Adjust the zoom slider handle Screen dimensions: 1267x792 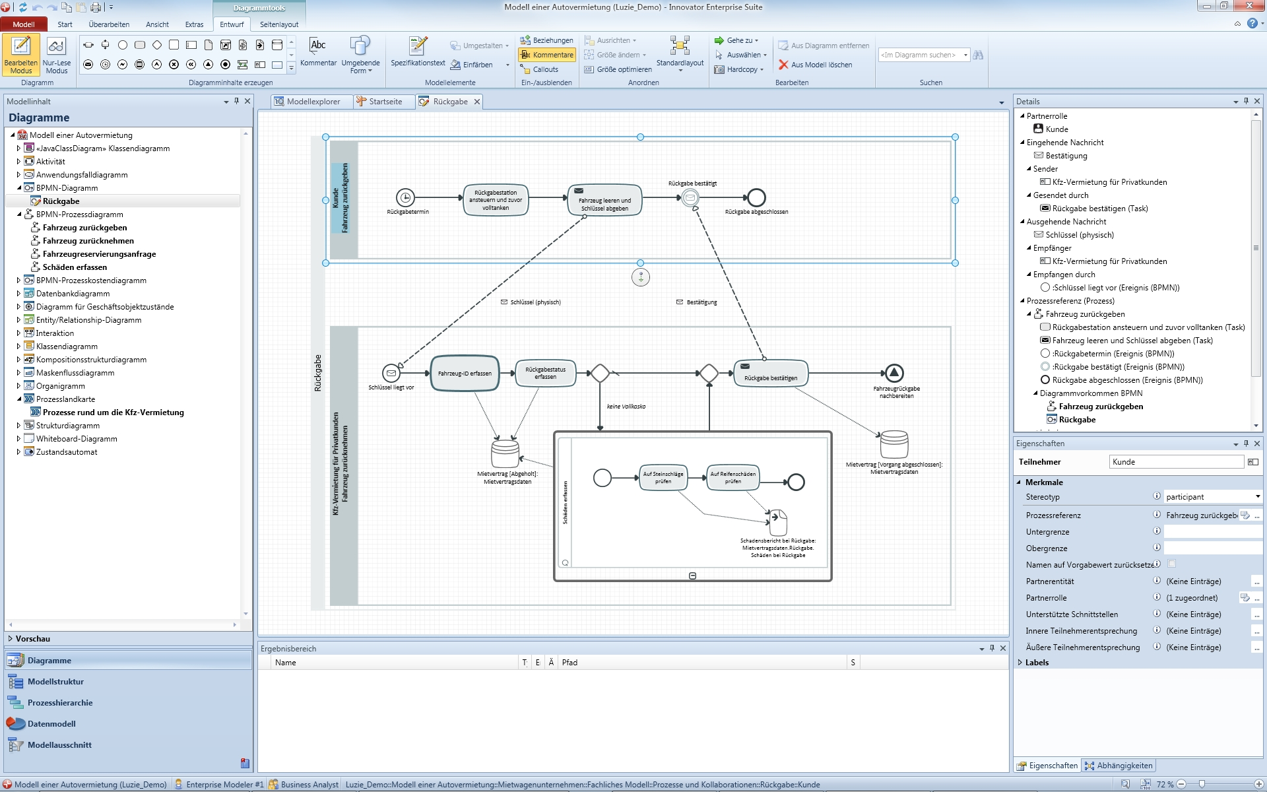pyautogui.click(x=1202, y=784)
